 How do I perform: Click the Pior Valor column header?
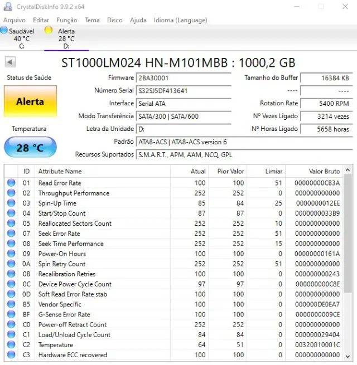228,171
